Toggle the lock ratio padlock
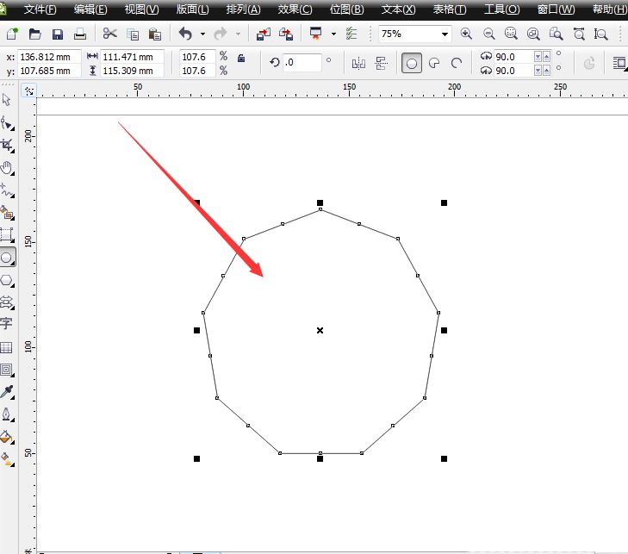This screenshot has height=554, width=628. tap(241, 59)
